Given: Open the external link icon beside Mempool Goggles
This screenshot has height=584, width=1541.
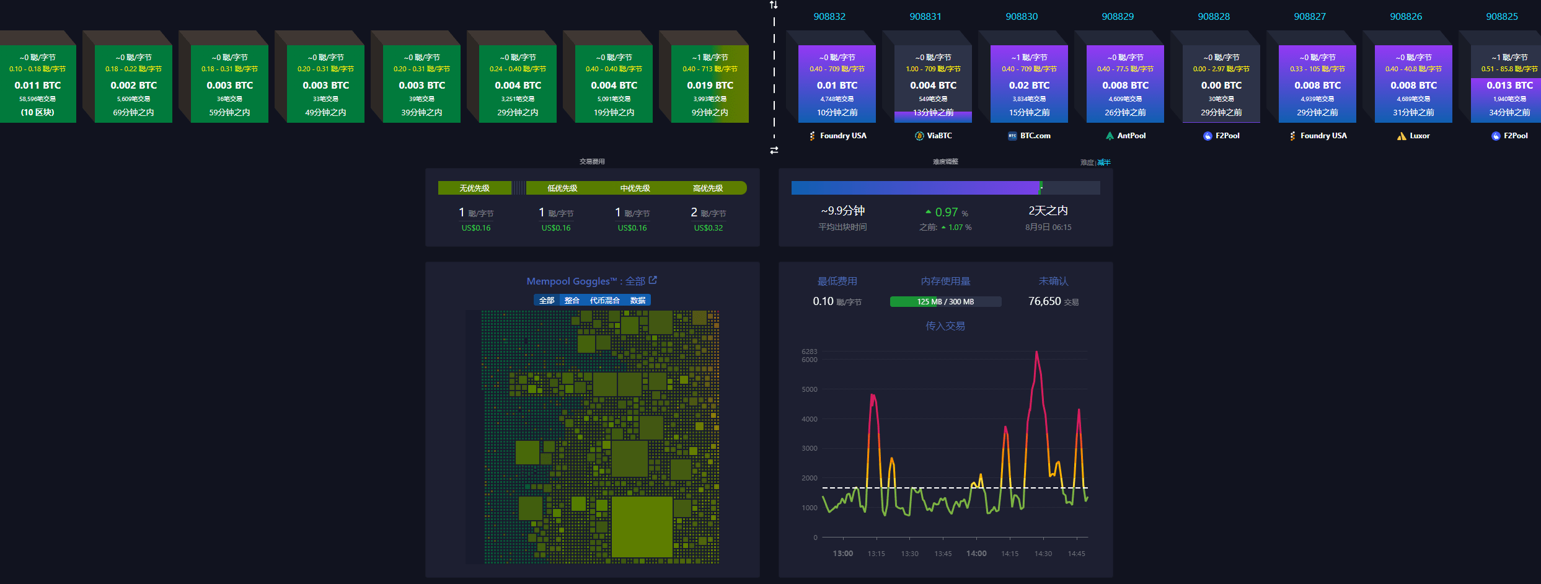Looking at the screenshot, I should click(x=653, y=280).
